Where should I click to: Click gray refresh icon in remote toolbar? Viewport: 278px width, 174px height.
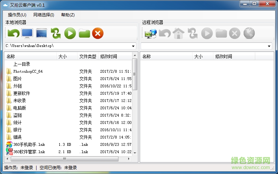tap(193, 33)
